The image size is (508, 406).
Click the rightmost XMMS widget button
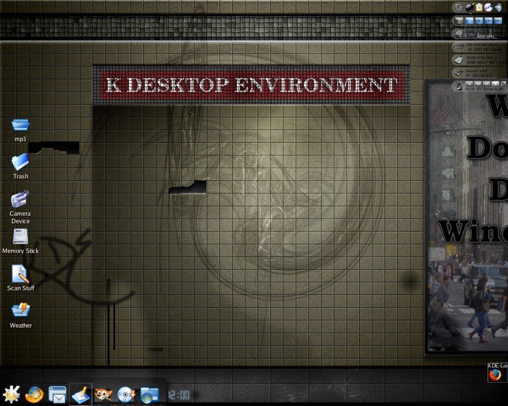[x=504, y=84]
